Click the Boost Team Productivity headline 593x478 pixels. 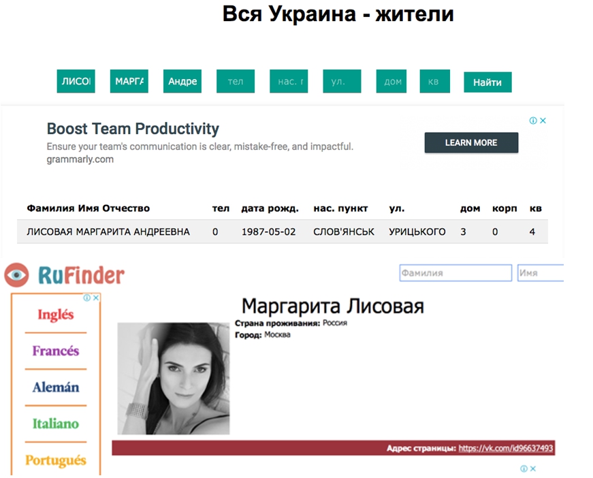(133, 129)
